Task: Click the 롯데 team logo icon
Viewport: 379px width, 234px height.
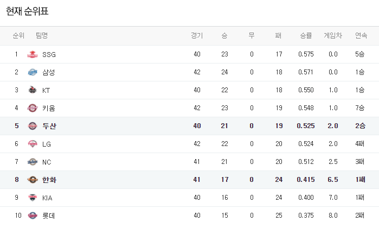Action: tap(33, 216)
